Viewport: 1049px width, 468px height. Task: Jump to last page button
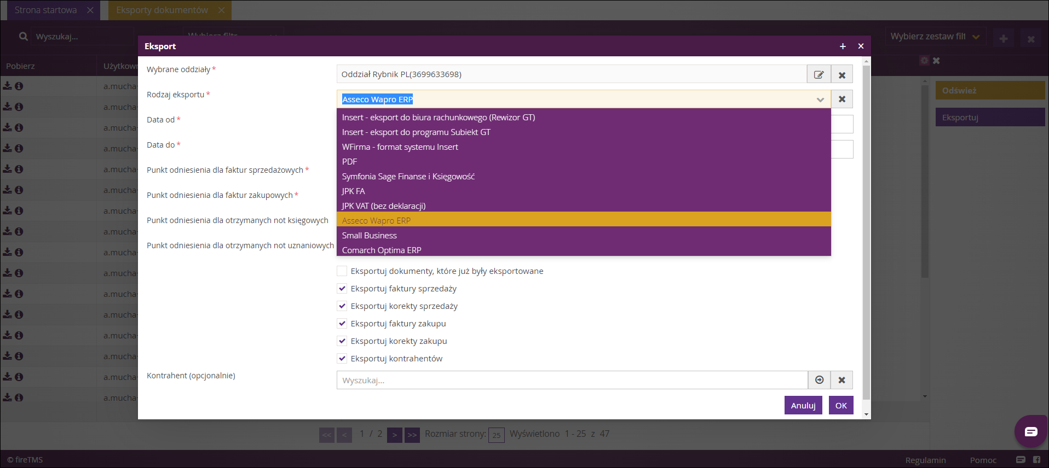[x=412, y=435]
